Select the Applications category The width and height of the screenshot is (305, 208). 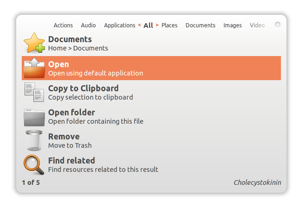[119, 25]
